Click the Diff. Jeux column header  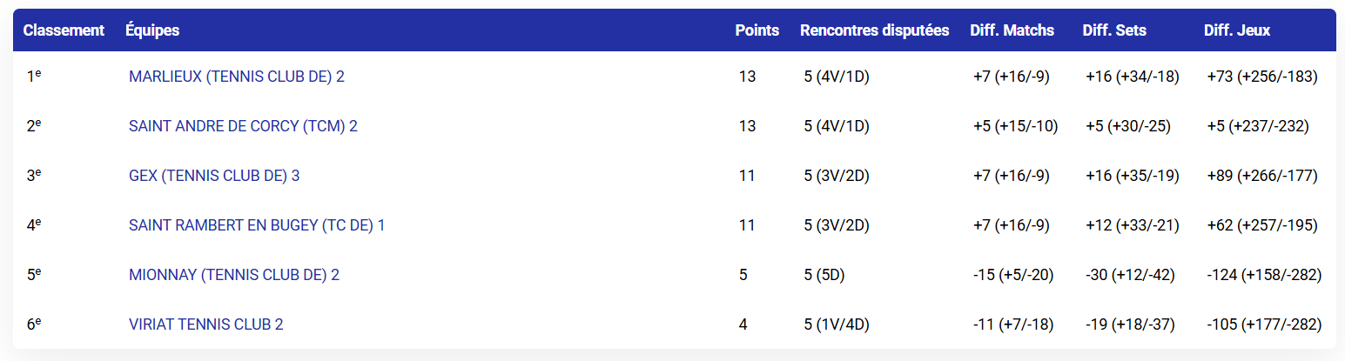(x=1236, y=30)
